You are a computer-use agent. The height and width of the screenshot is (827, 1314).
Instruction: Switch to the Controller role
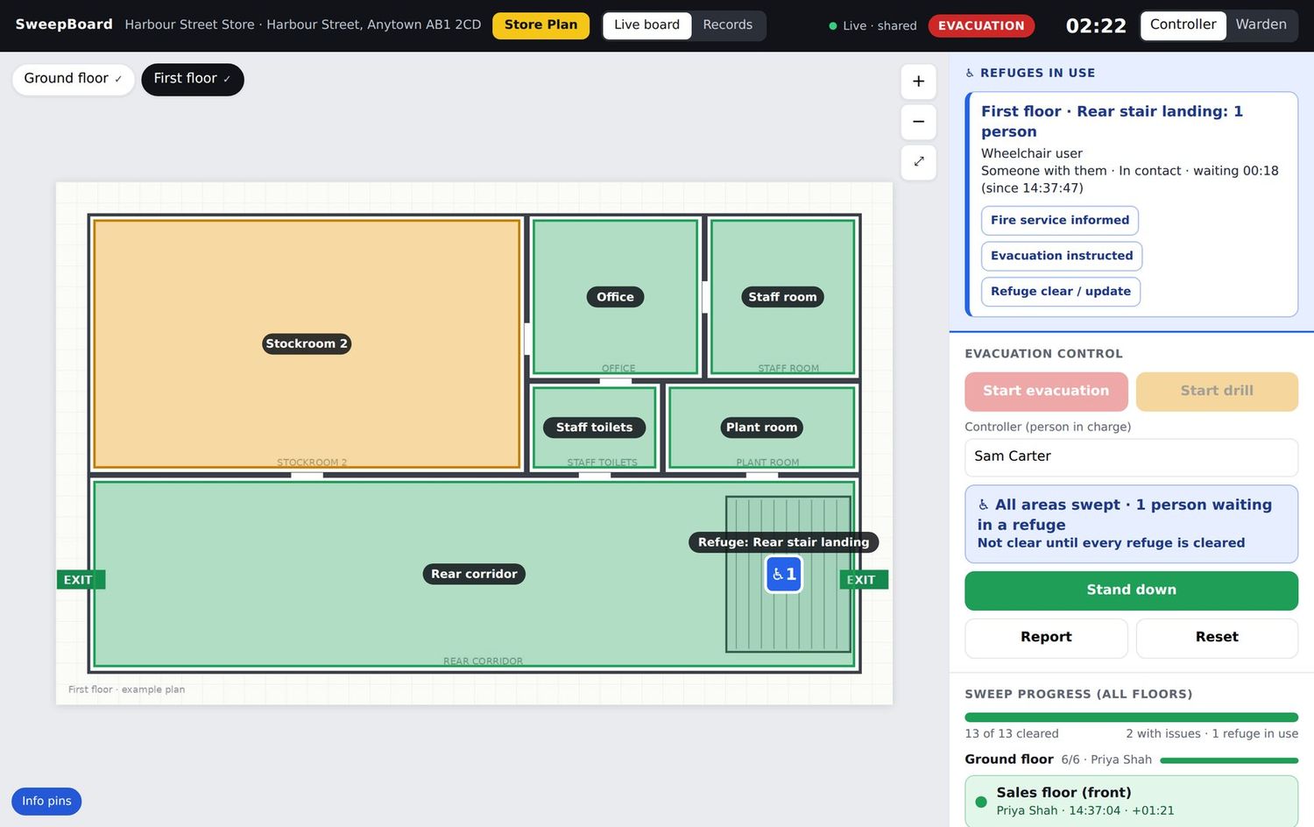pos(1183,25)
